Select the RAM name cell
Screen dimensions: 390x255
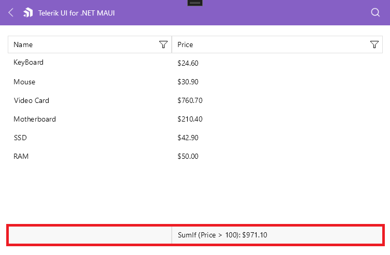[x=21, y=156]
